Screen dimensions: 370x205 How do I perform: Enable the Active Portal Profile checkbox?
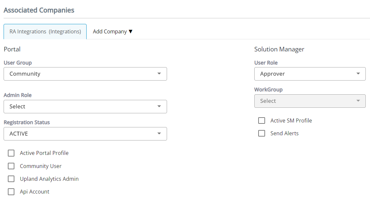tap(11, 153)
